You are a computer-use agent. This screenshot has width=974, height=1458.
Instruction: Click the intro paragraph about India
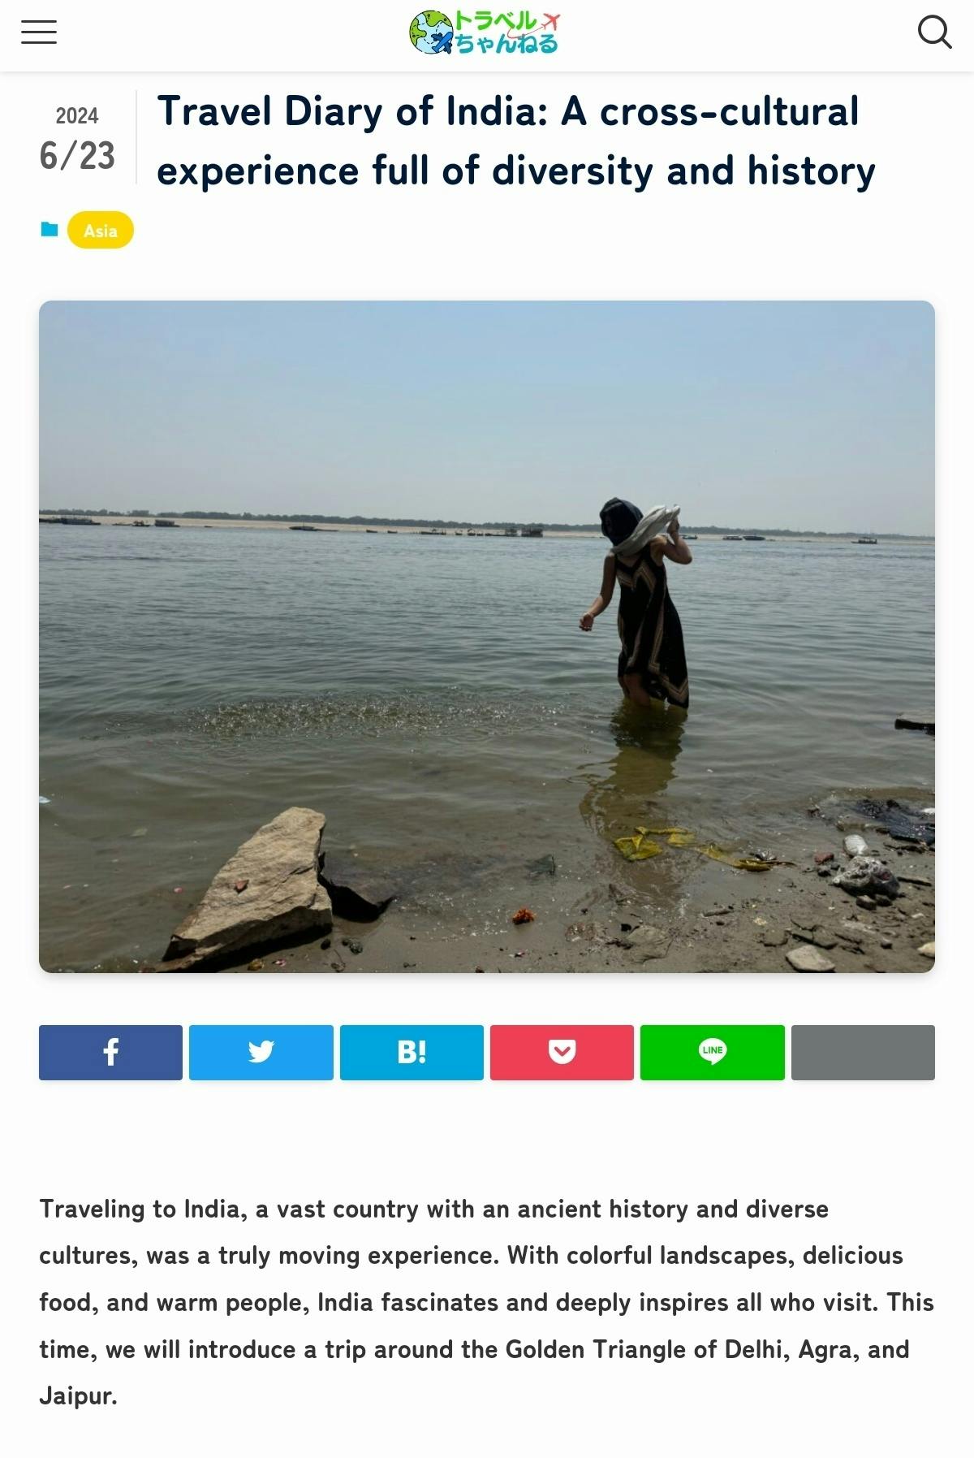point(487,1302)
